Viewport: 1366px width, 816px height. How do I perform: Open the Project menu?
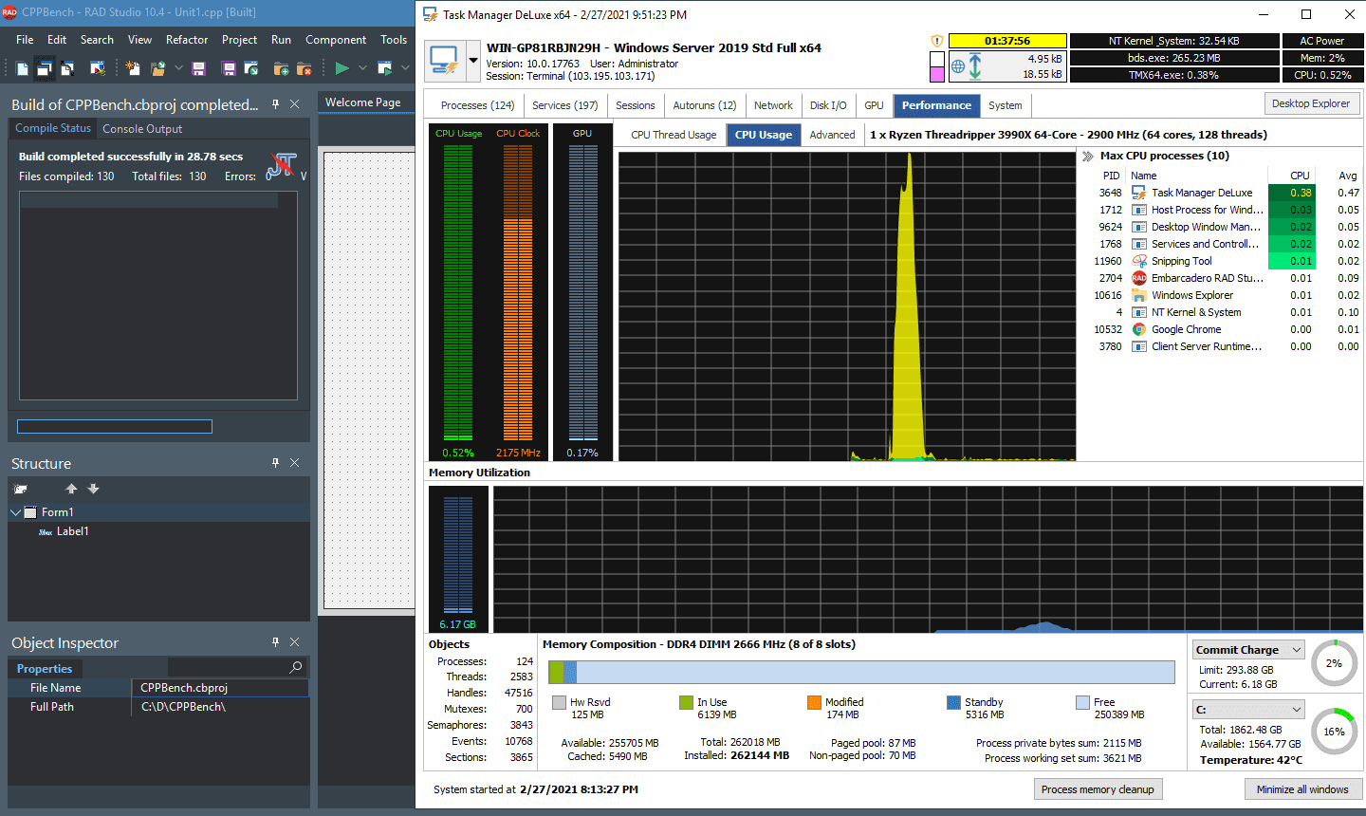pyautogui.click(x=239, y=40)
